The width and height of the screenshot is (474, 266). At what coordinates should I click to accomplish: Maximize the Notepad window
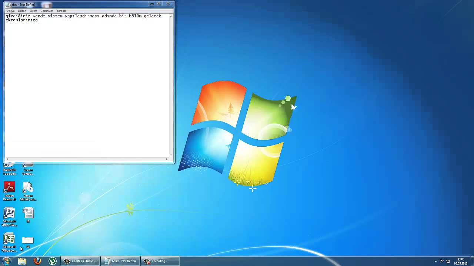coord(159,4)
